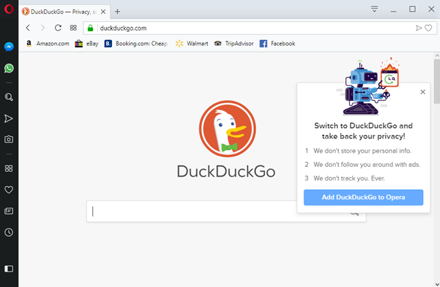
Task: Open Speed Dial start page from toolbar
Action: point(73,28)
